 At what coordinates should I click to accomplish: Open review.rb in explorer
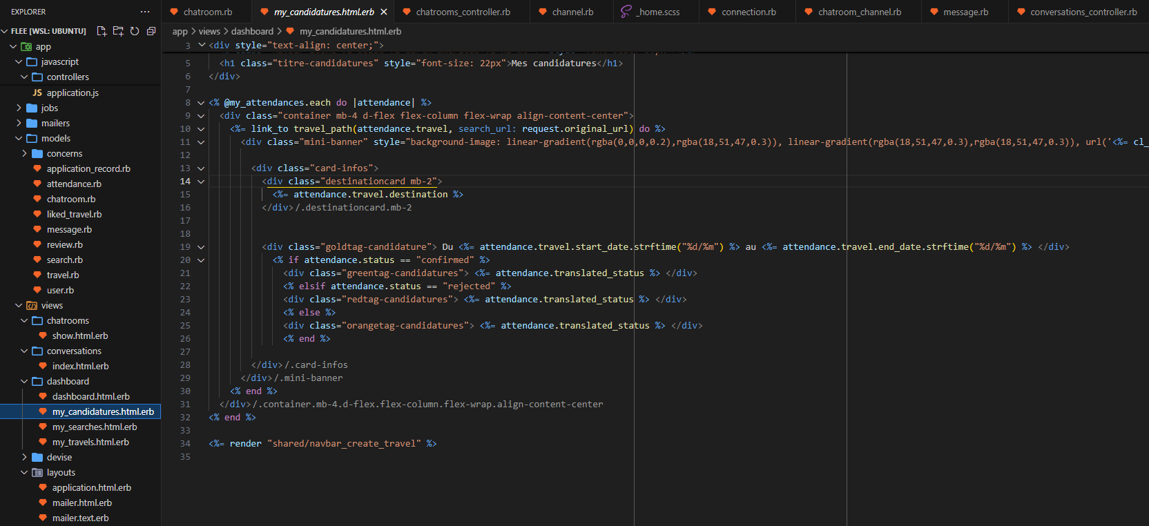point(65,244)
